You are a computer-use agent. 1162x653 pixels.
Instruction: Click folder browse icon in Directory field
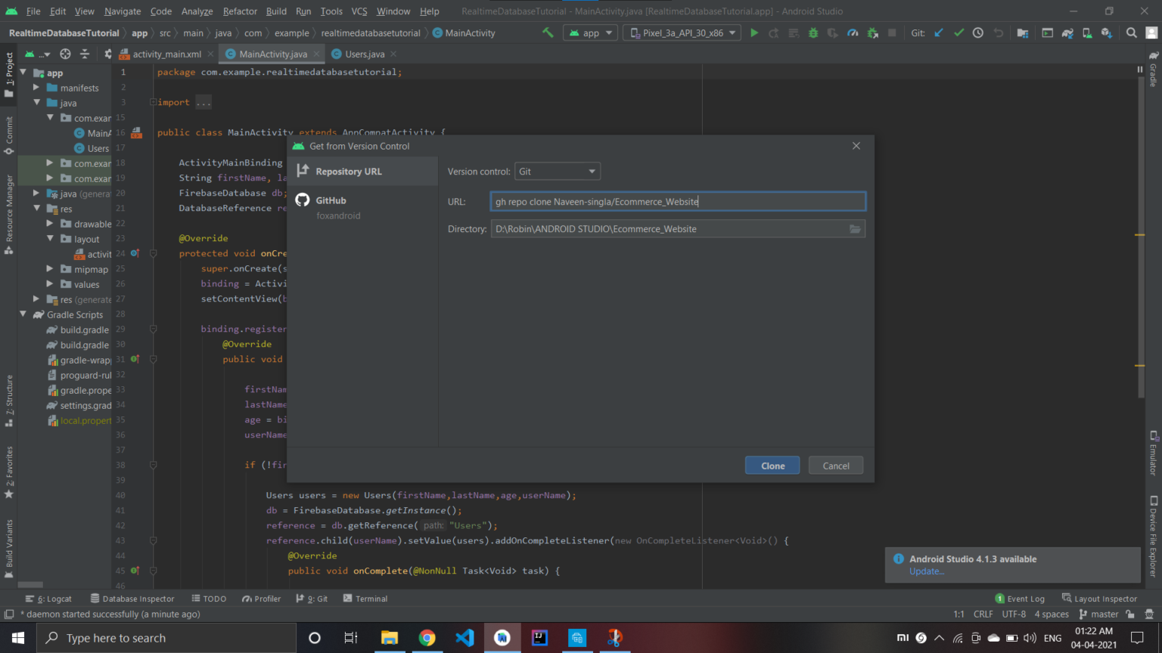tap(855, 229)
